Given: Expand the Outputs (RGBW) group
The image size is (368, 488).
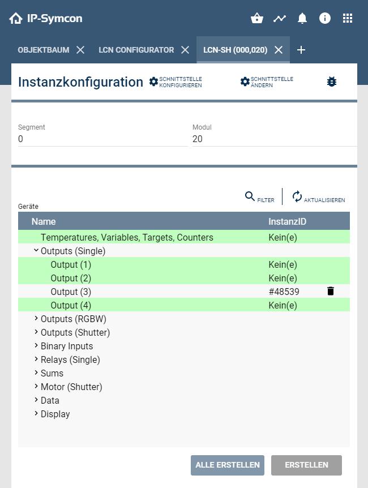Looking at the screenshot, I should (35, 319).
